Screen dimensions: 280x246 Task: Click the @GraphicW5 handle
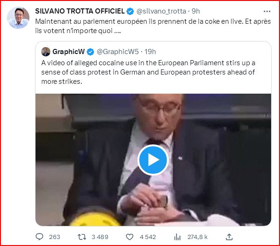tap(118, 52)
